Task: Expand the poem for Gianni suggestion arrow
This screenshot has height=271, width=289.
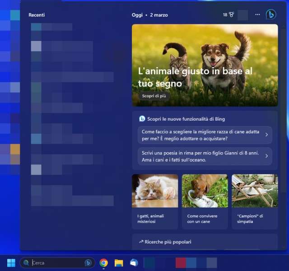Action: pyautogui.click(x=266, y=156)
